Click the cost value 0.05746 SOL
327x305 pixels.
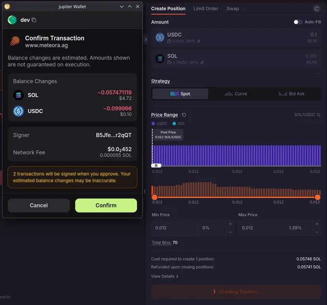coord(309,259)
